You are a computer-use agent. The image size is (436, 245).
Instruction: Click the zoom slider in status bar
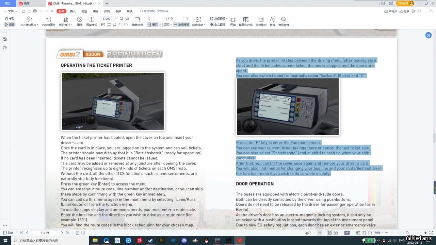407,233
